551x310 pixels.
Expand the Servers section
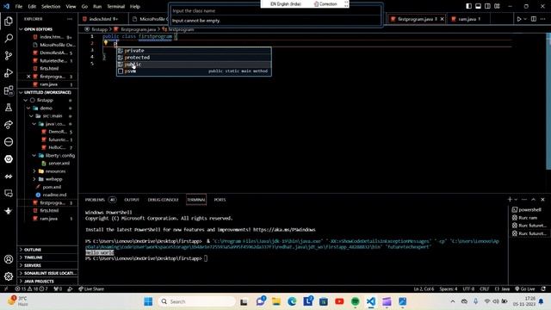coord(47,265)
